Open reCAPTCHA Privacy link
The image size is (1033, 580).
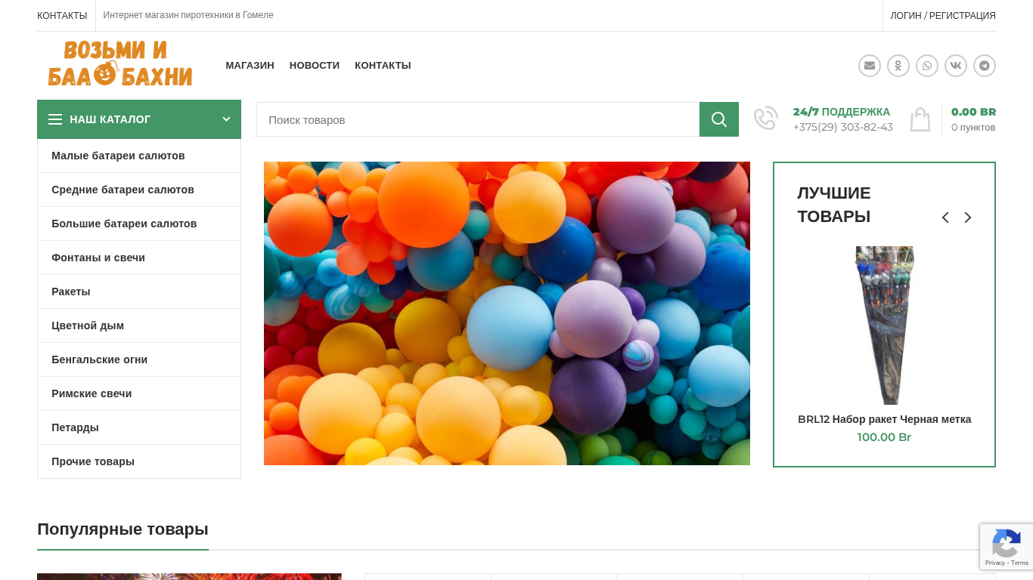994,563
